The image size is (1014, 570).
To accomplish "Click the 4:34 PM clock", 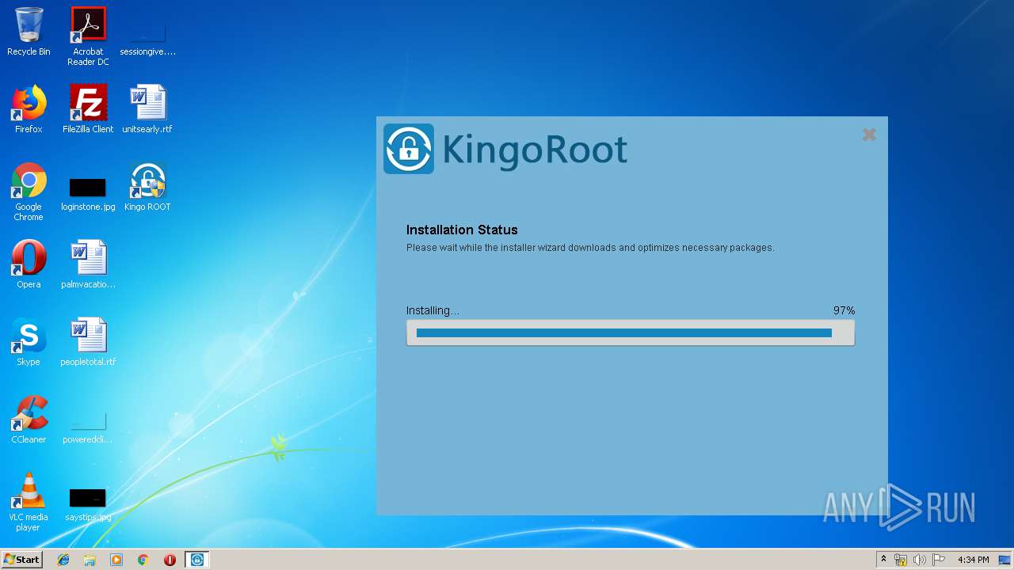I will coord(973,560).
